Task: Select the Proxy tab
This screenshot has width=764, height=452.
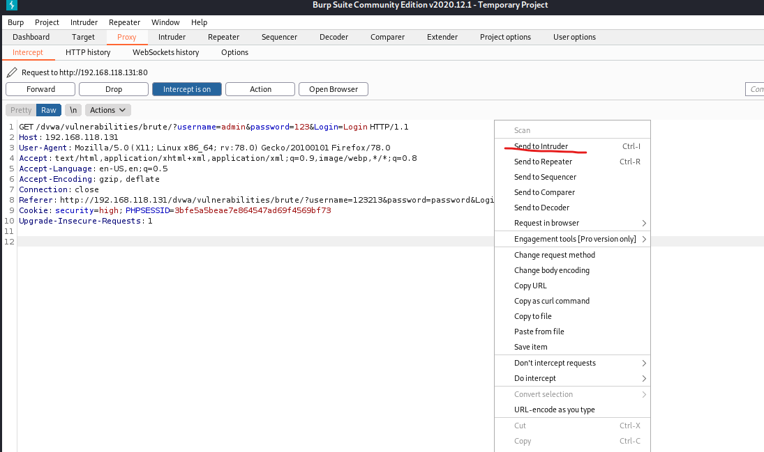Action: click(127, 37)
